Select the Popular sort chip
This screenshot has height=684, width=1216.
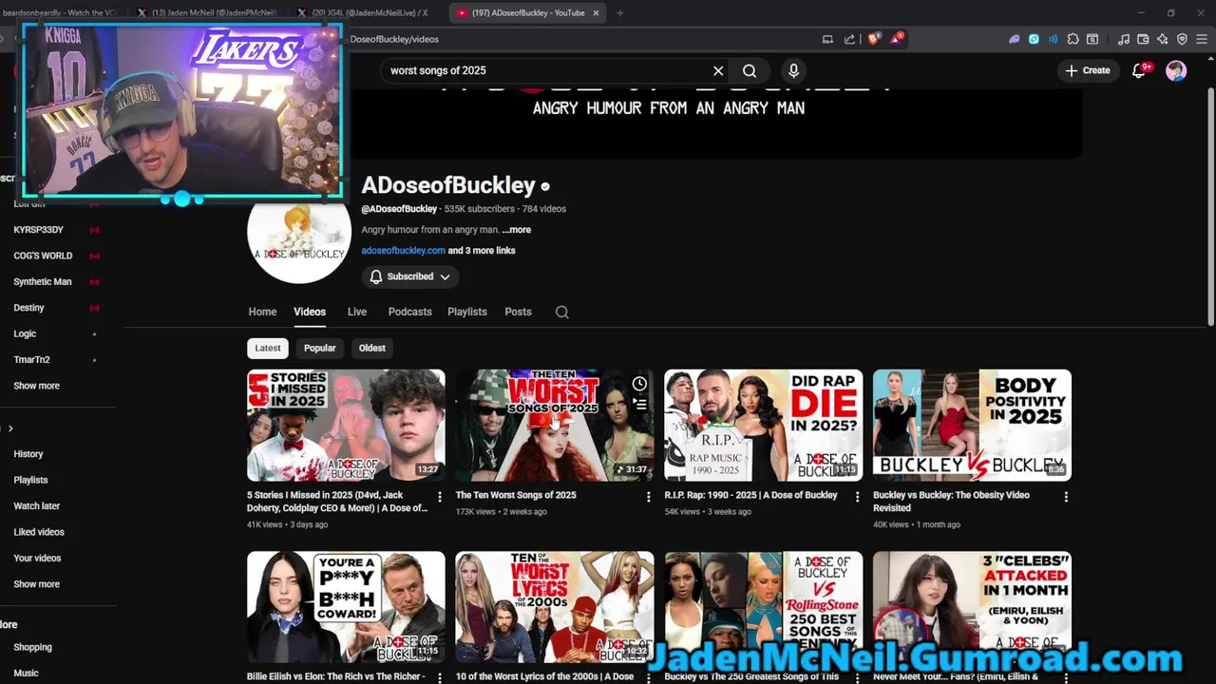click(319, 348)
